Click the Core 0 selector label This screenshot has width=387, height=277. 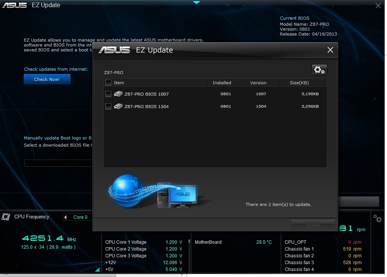[x=80, y=217]
